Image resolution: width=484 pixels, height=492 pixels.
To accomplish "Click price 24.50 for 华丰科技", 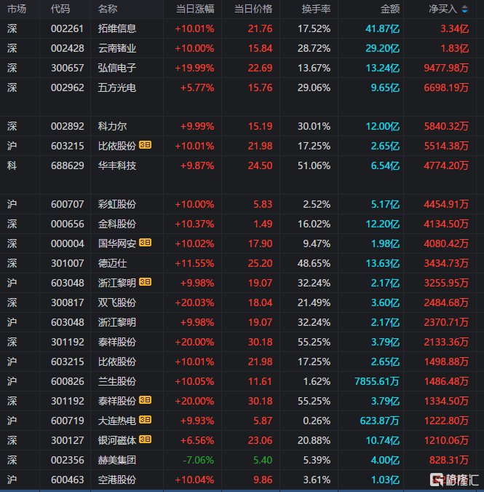I will (260, 165).
